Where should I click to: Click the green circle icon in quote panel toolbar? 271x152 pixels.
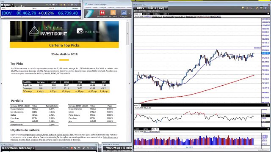[47, 5]
